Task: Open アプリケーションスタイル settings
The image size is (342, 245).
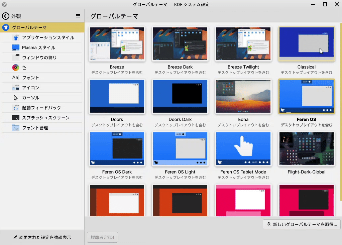Action: [x=42, y=37]
